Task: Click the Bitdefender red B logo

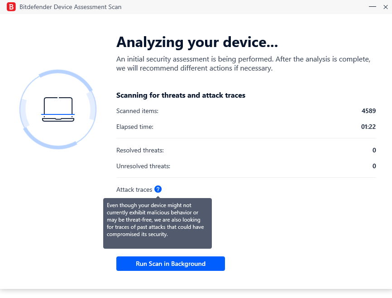Action: point(11,7)
